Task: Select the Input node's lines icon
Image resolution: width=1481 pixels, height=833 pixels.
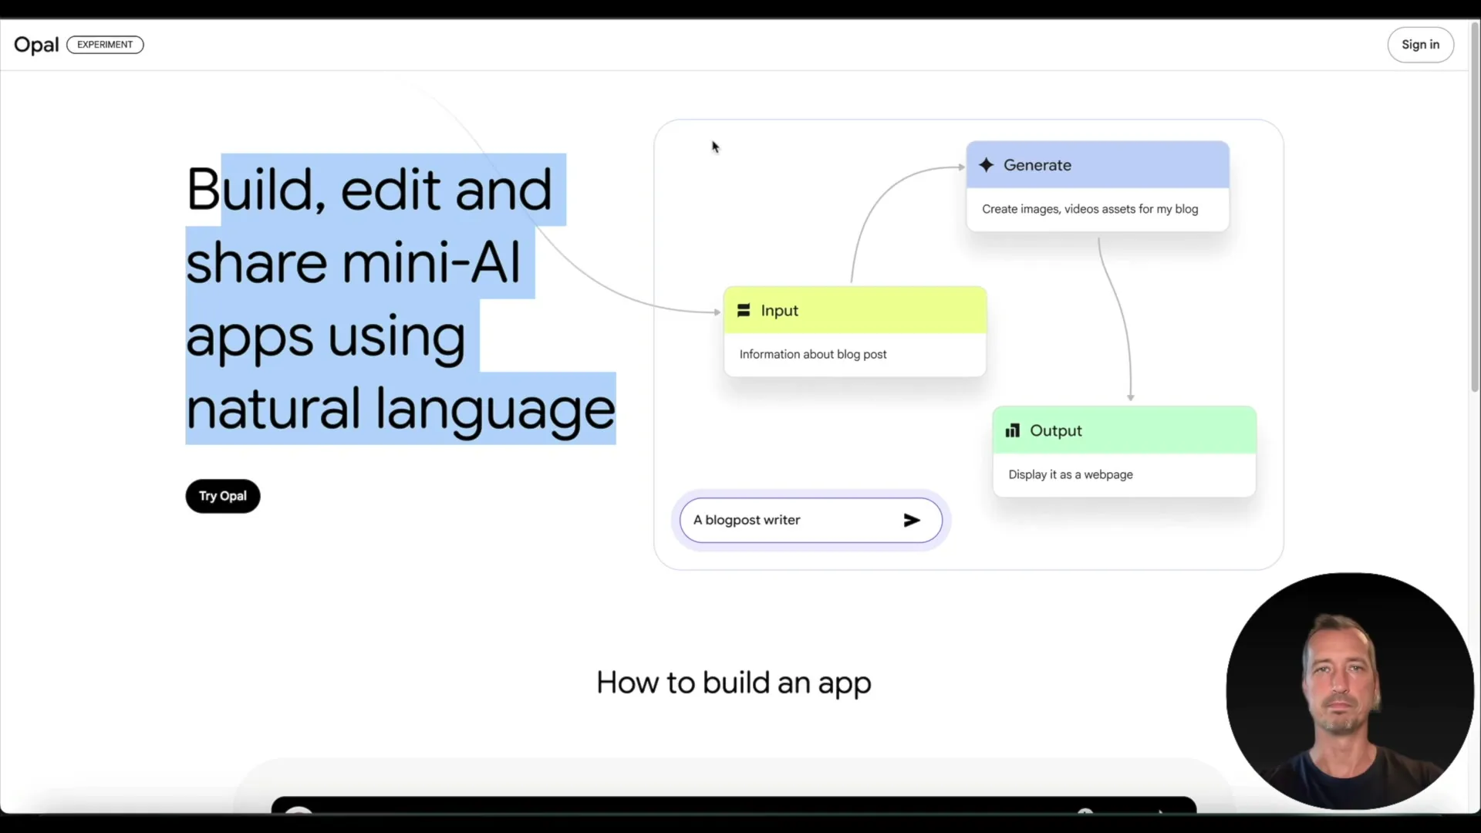Action: (744, 310)
